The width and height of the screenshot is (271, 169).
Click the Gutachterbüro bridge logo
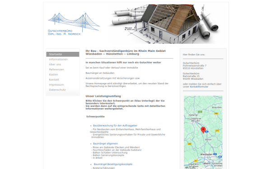(74, 24)
